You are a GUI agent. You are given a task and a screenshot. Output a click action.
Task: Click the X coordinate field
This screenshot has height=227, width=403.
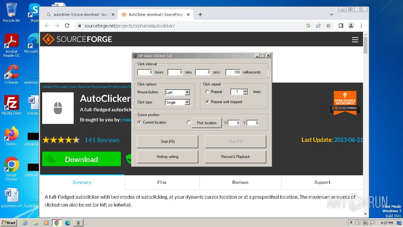(x=234, y=123)
